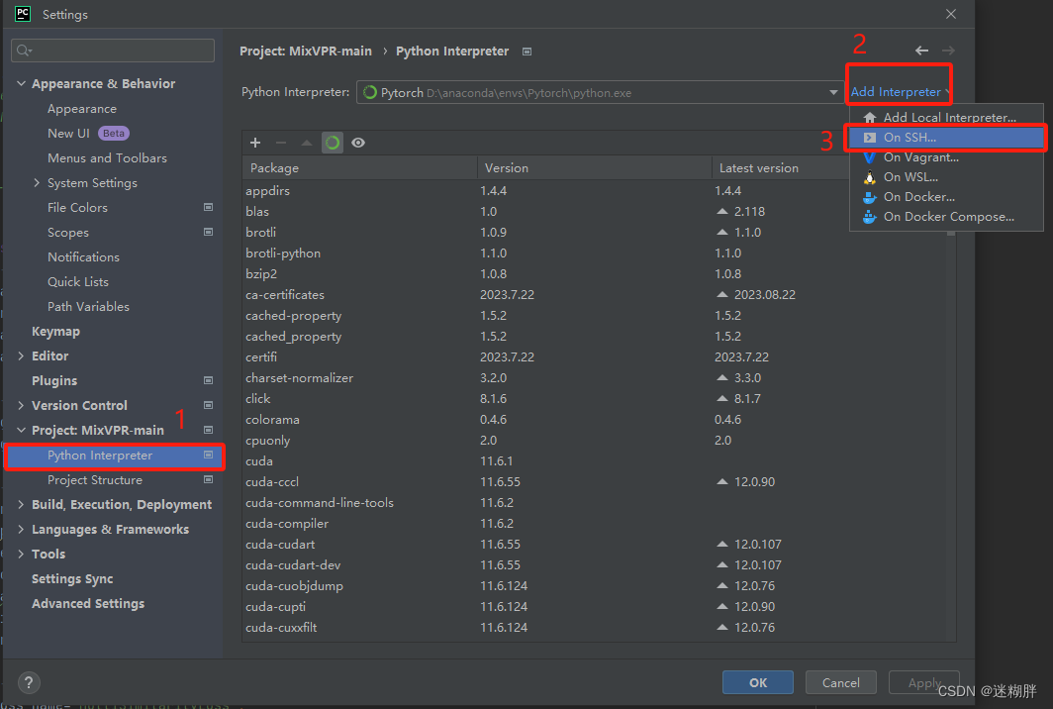This screenshot has width=1053, height=709.
Task: Open the Notifications settings page
Action: tap(83, 256)
